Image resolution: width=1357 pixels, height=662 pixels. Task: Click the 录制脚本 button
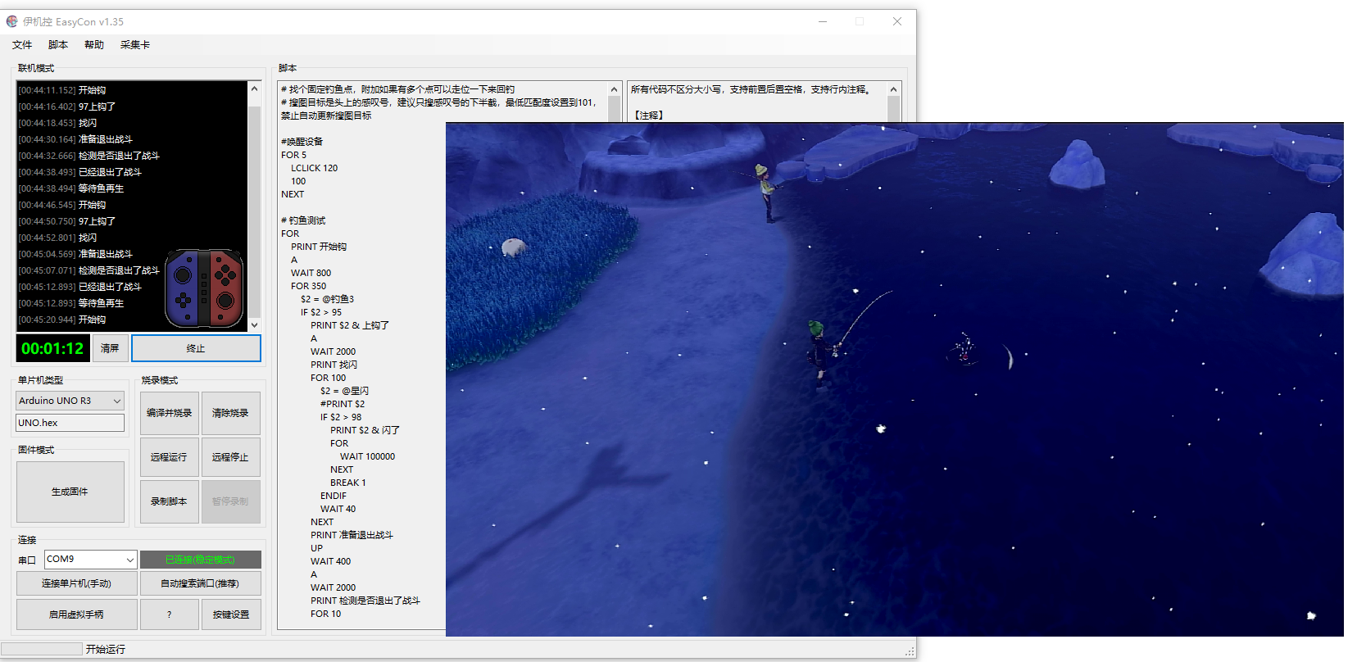click(169, 501)
